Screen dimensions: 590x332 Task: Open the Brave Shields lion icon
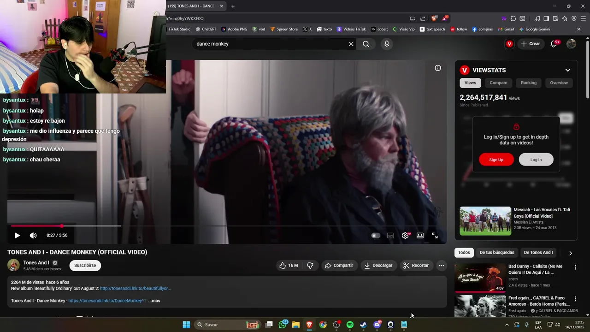[x=434, y=18]
